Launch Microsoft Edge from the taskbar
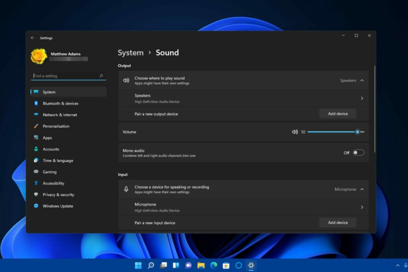 click(213, 266)
